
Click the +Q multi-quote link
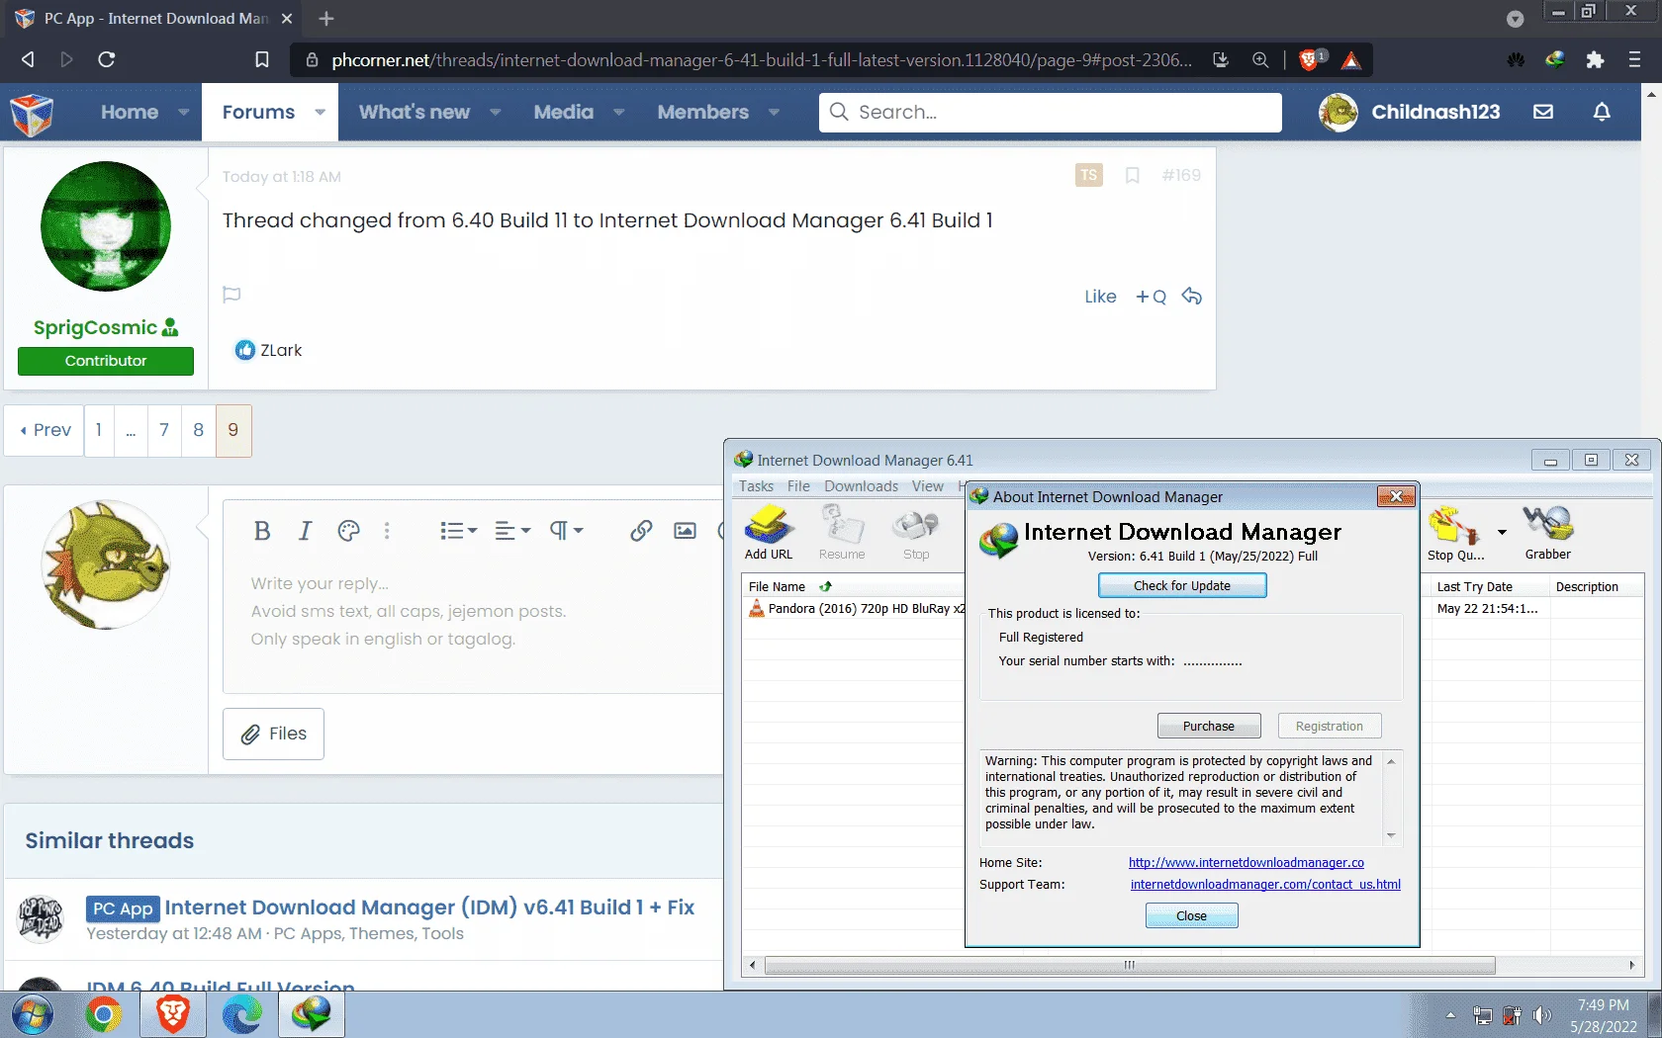coord(1151,297)
